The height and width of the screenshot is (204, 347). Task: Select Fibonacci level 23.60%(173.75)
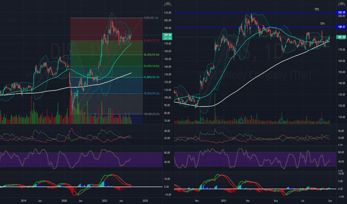pyautogui.click(x=152, y=40)
